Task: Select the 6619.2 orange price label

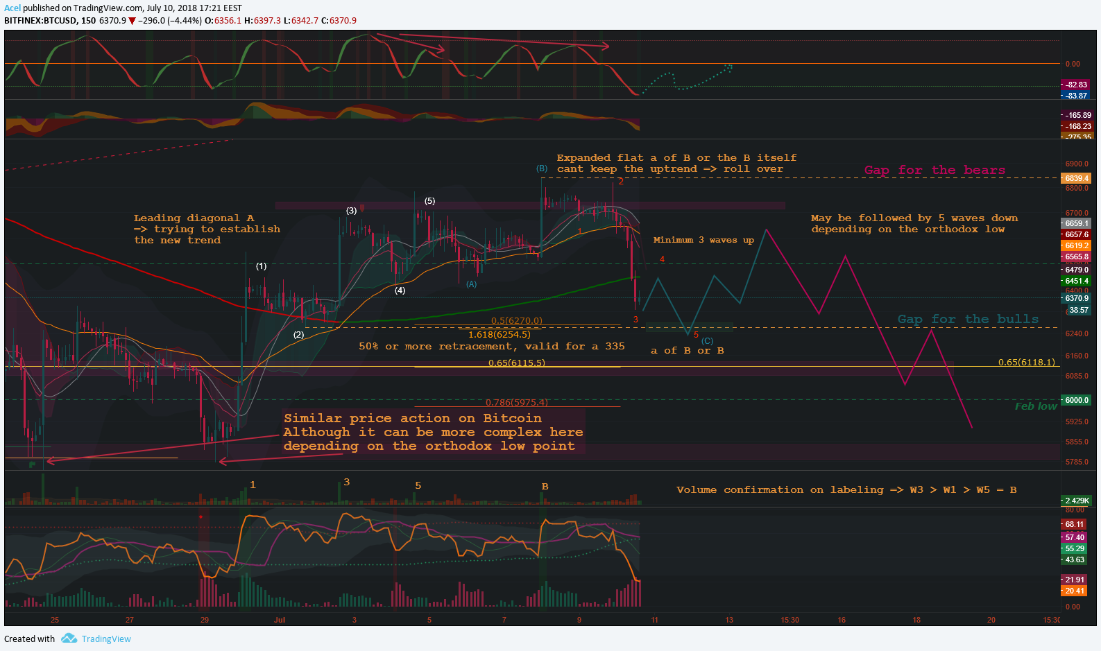Action: (x=1077, y=245)
